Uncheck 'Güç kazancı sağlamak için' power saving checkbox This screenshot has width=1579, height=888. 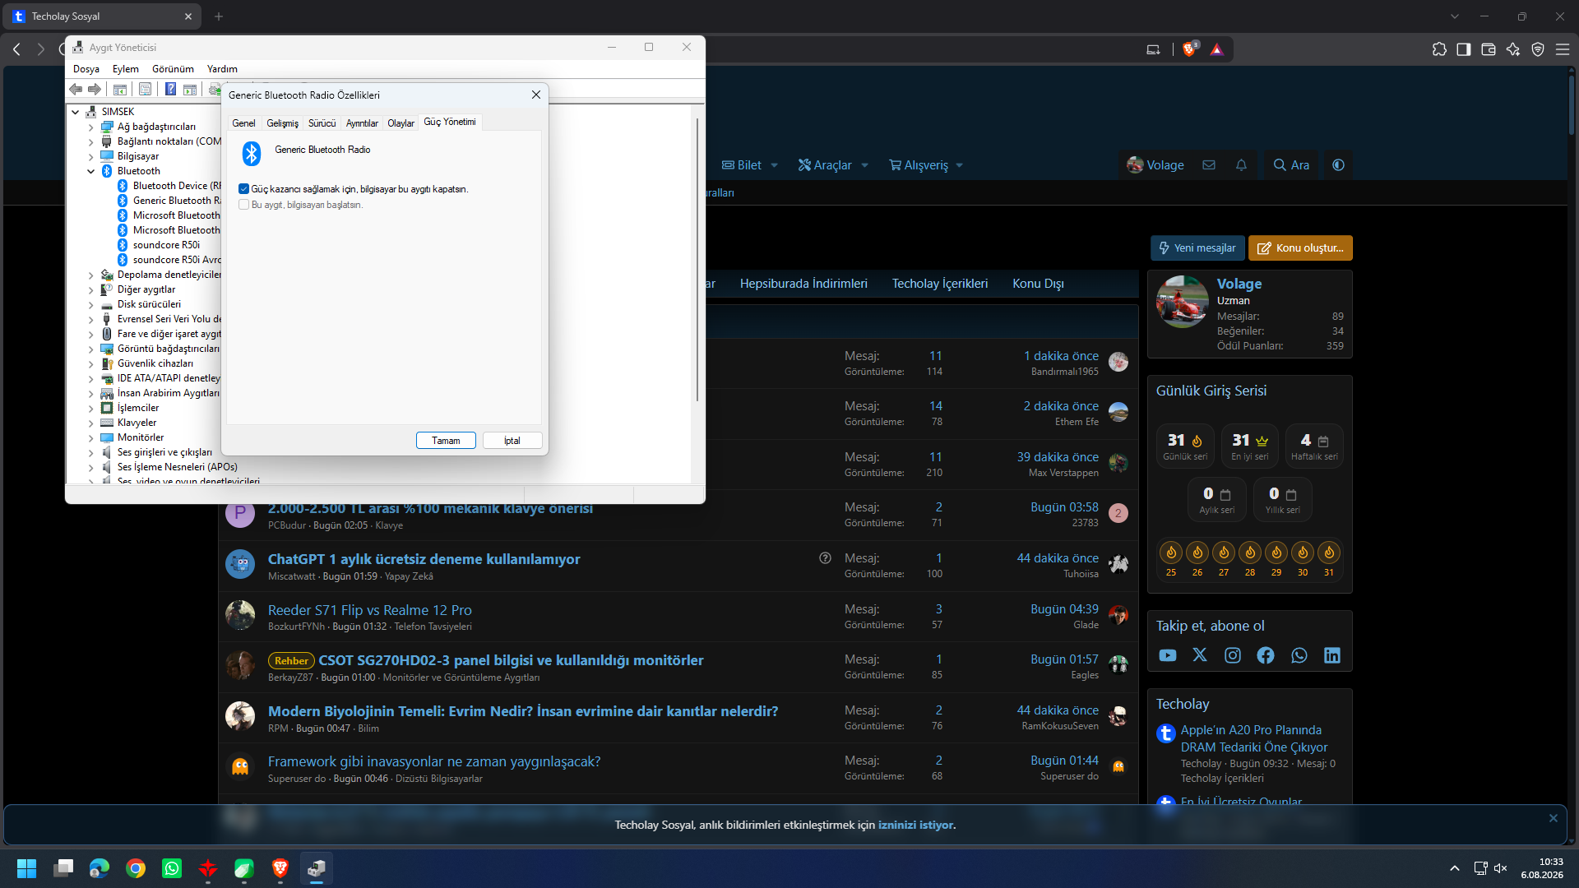(x=243, y=189)
